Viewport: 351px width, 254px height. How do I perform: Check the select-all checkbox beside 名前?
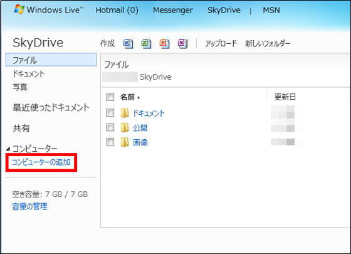(x=110, y=97)
